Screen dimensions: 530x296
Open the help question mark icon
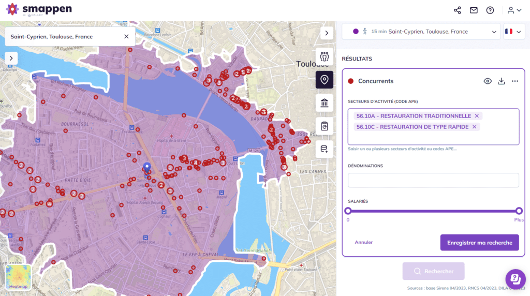click(490, 10)
